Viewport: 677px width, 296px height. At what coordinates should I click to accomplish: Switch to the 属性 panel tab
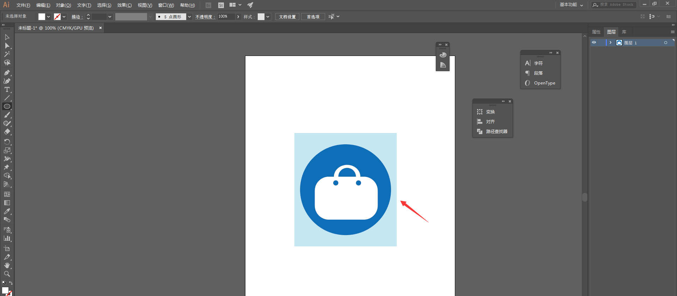pos(596,32)
